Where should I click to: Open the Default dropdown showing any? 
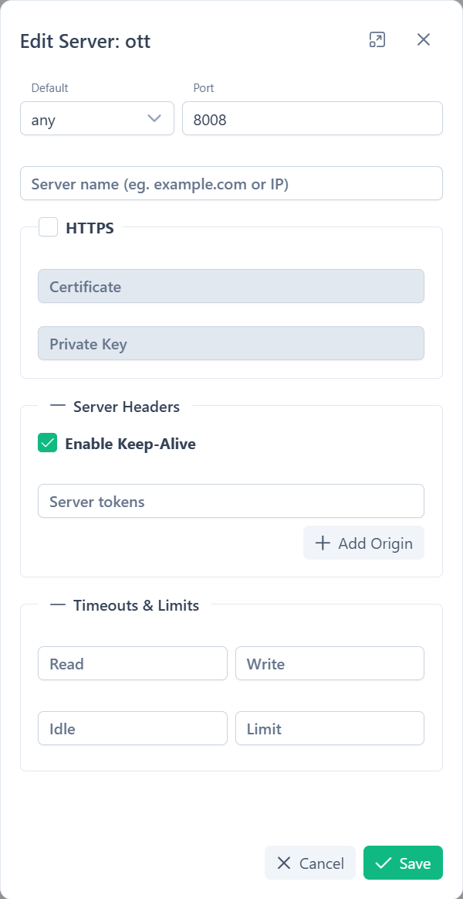pos(97,117)
